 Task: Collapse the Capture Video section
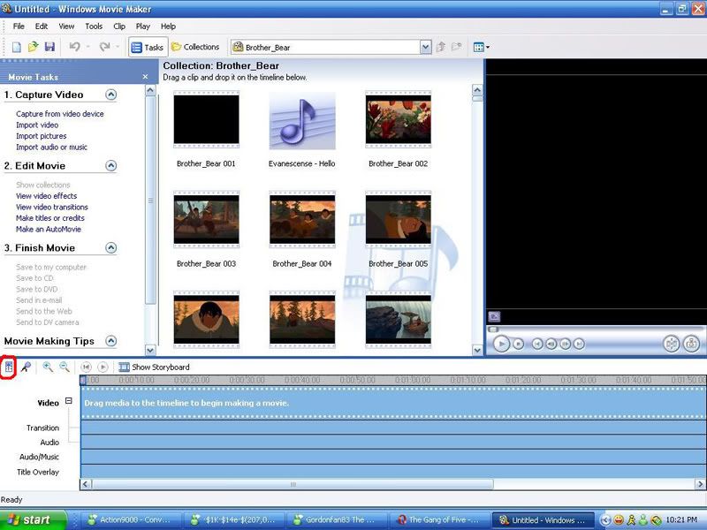click(x=111, y=95)
